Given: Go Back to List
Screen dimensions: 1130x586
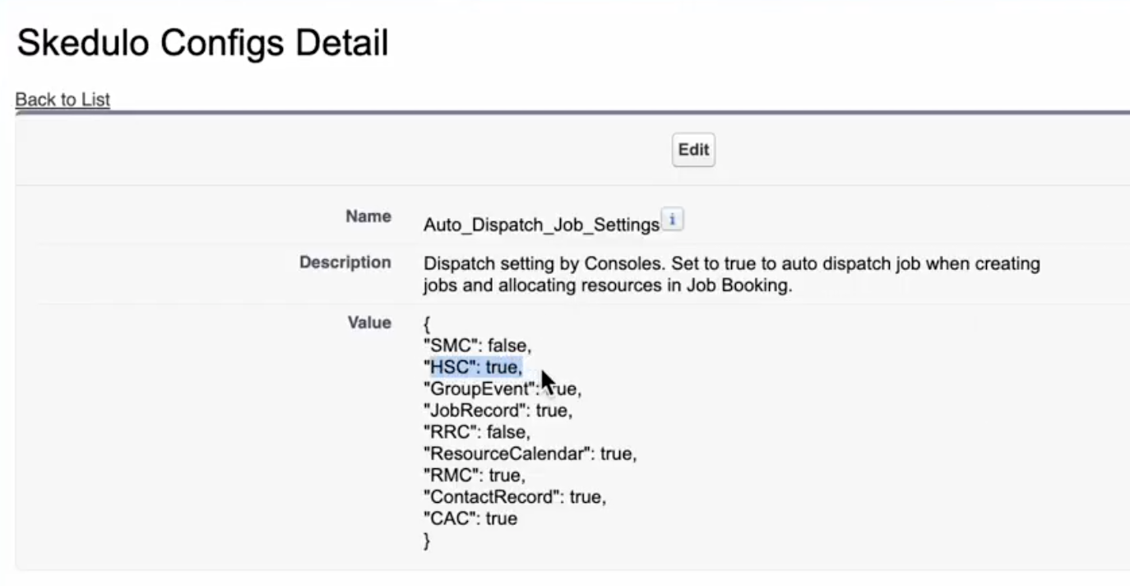Looking at the screenshot, I should coord(63,100).
